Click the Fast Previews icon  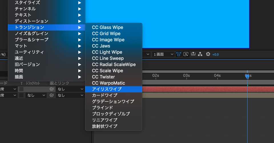tap(186, 54)
